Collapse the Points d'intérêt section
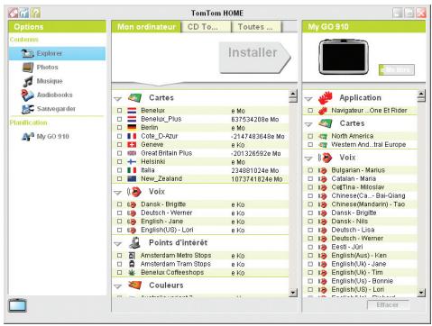 (x=118, y=244)
